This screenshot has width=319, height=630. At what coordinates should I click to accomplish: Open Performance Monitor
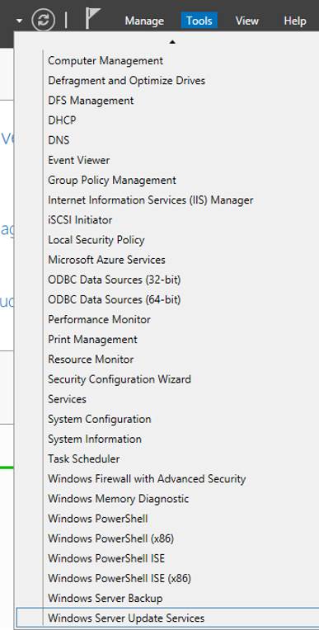point(99,319)
